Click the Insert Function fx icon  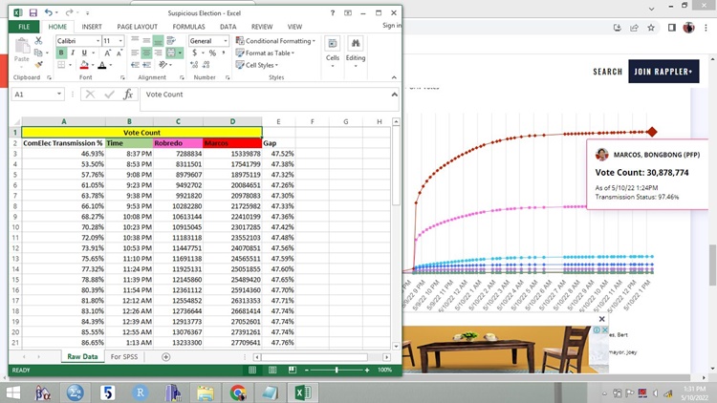pos(128,95)
